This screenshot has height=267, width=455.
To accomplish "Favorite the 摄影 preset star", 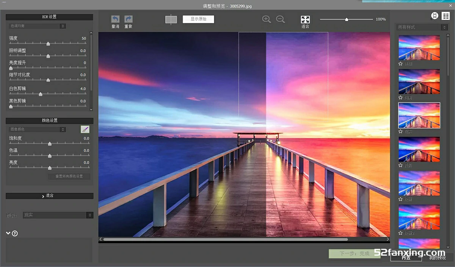I will (400, 166).
